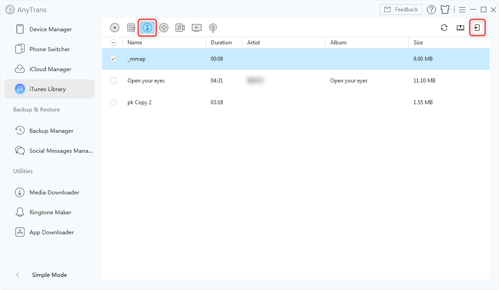Click the 11.10 MB size cell

point(424,81)
